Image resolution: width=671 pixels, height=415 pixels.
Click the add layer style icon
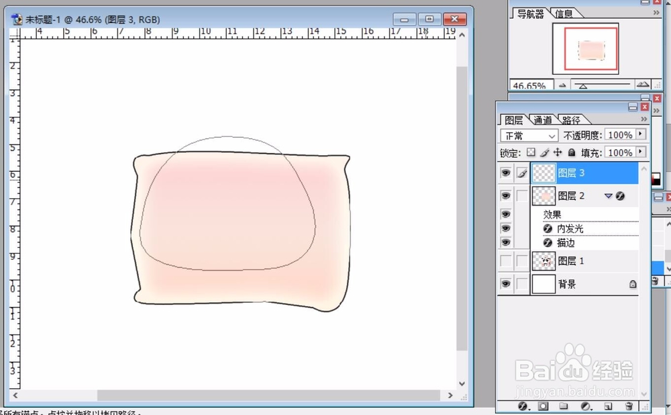522,406
